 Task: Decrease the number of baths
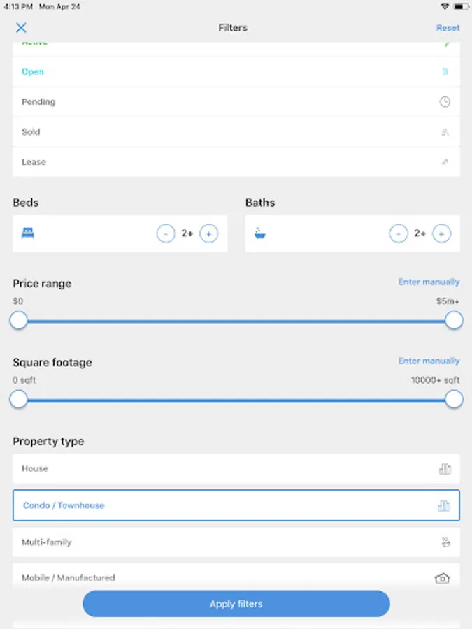pos(398,234)
